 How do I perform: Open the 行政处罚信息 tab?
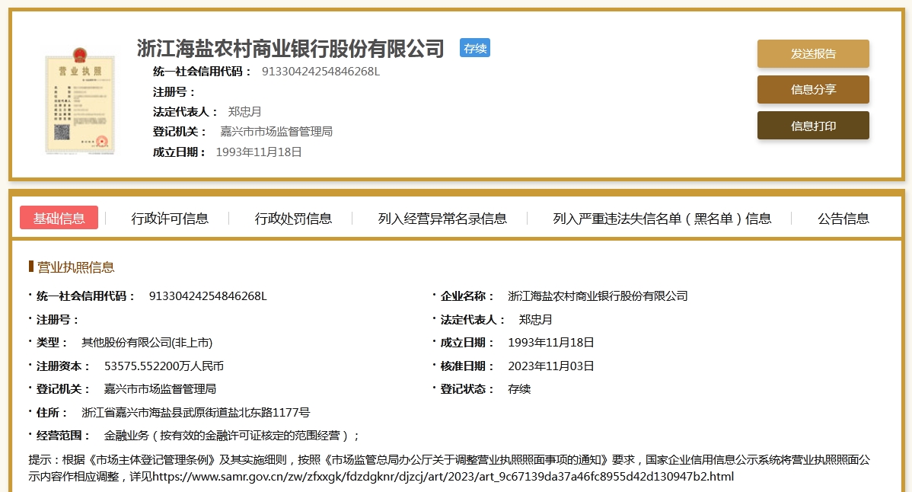pyautogui.click(x=293, y=219)
